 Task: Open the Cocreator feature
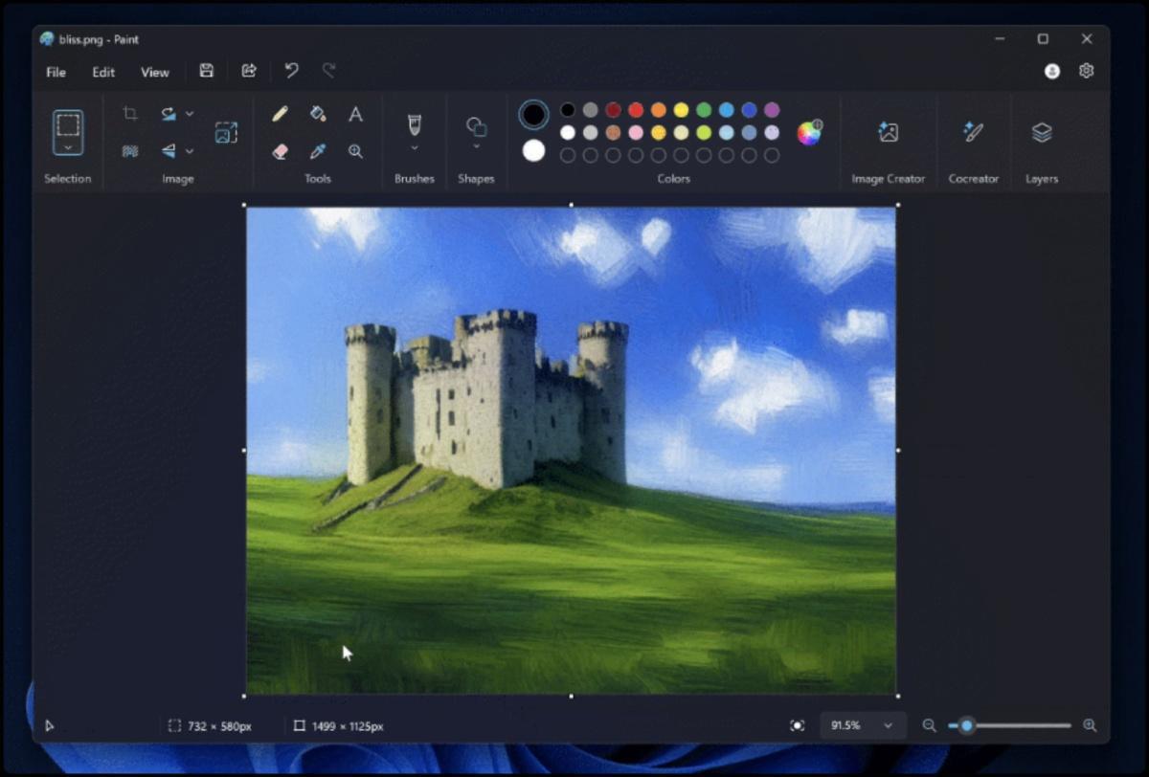(x=973, y=133)
